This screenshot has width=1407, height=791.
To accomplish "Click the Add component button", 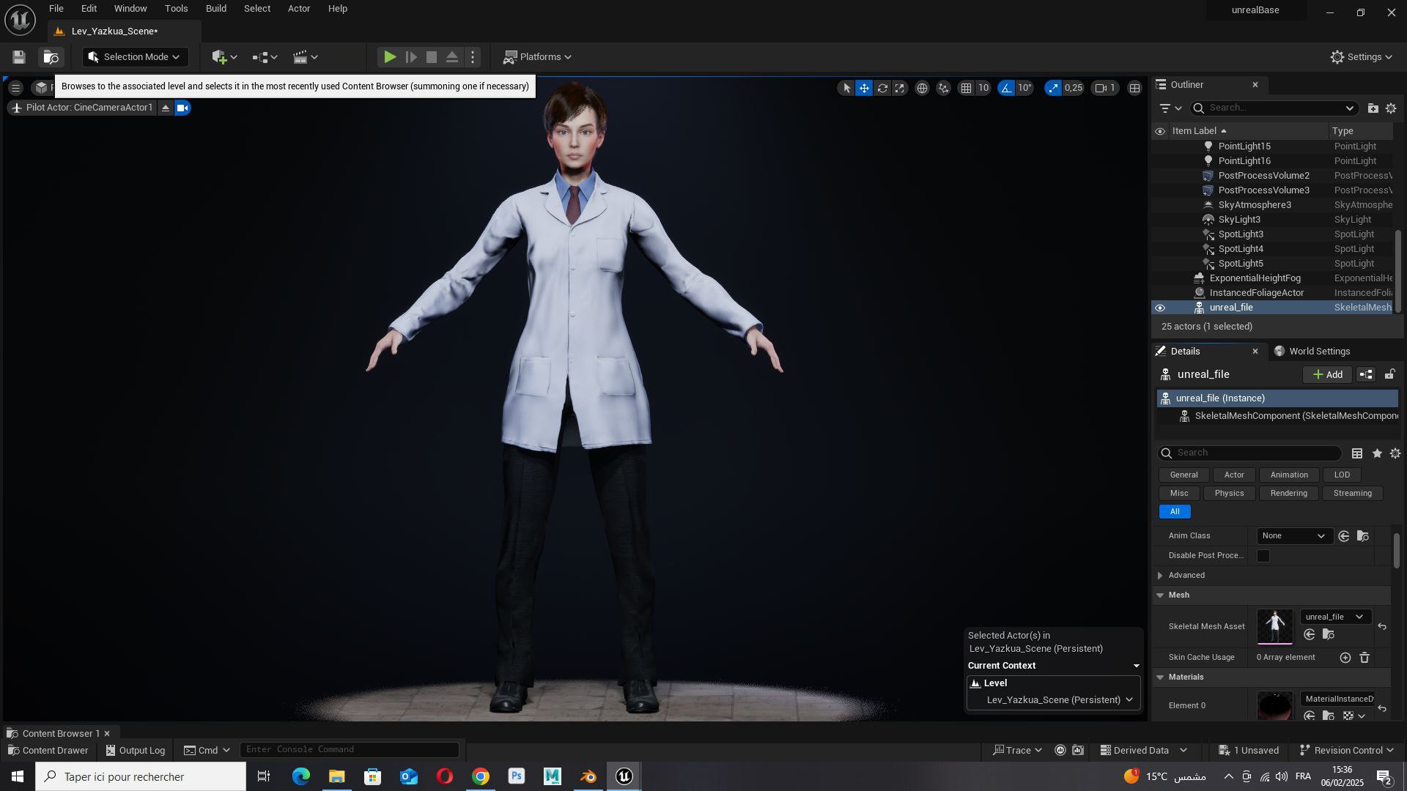I will (x=1327, y=374).
